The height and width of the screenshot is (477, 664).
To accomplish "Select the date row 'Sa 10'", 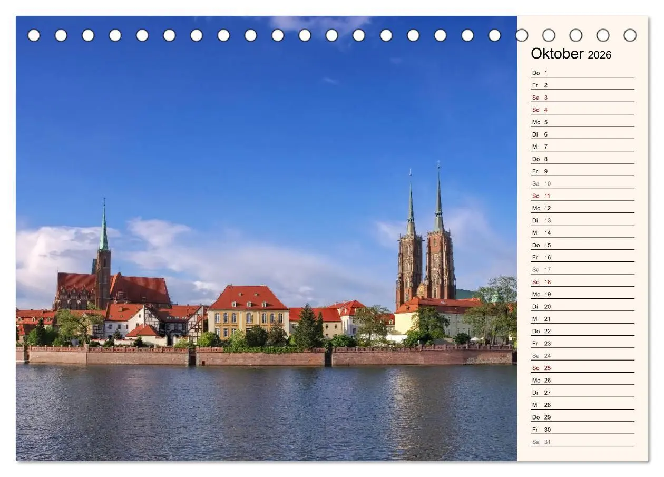I will [x=582, y=183].
